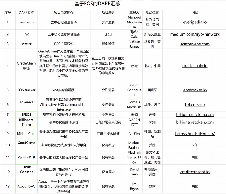Click the Michael Paulson cell
This screenshot has width=226, height=194.
point(134,145)
